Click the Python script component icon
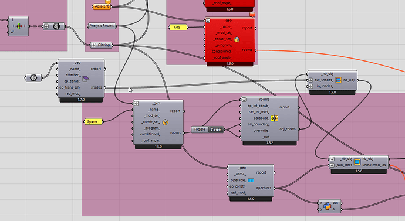 pyautogui.click(x=328, y=206)
